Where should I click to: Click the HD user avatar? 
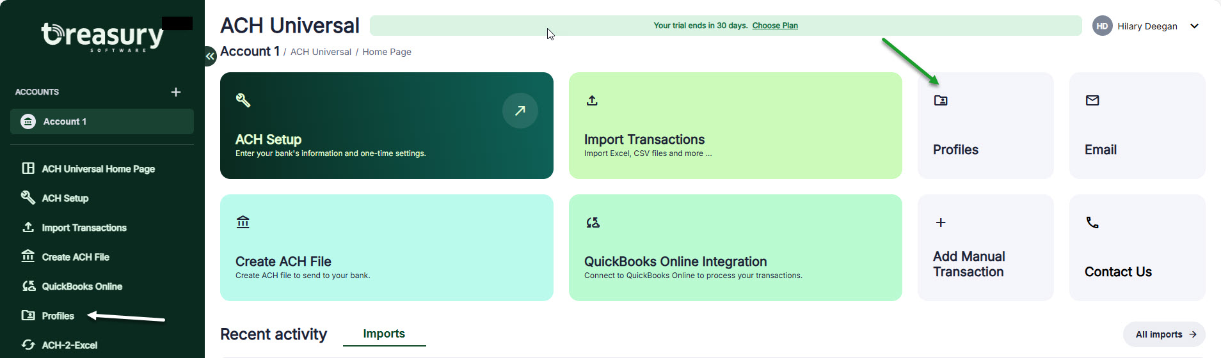coord(1102,26)
